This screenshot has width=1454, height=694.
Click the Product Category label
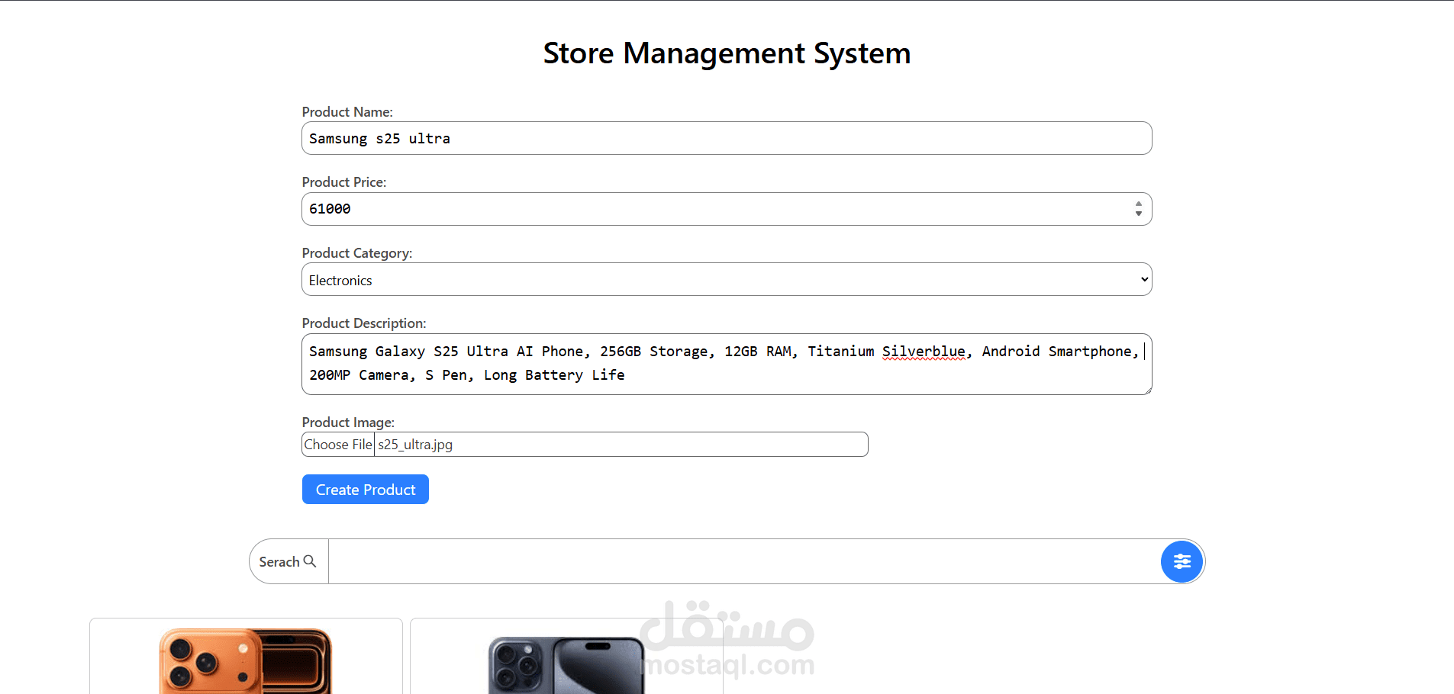[357, 253]
